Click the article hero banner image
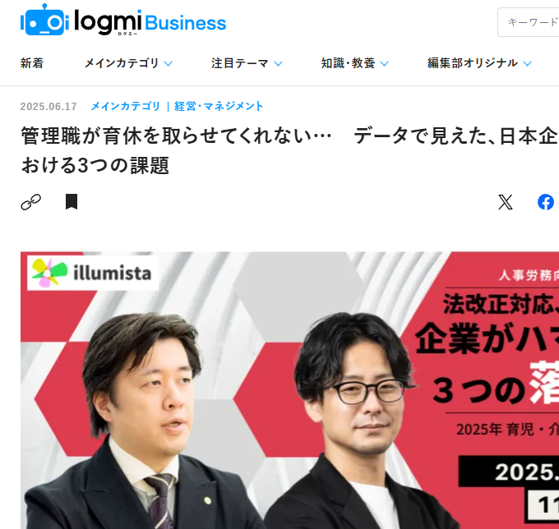The width and height of the screenshot is (559, 529). coord(289,390)
